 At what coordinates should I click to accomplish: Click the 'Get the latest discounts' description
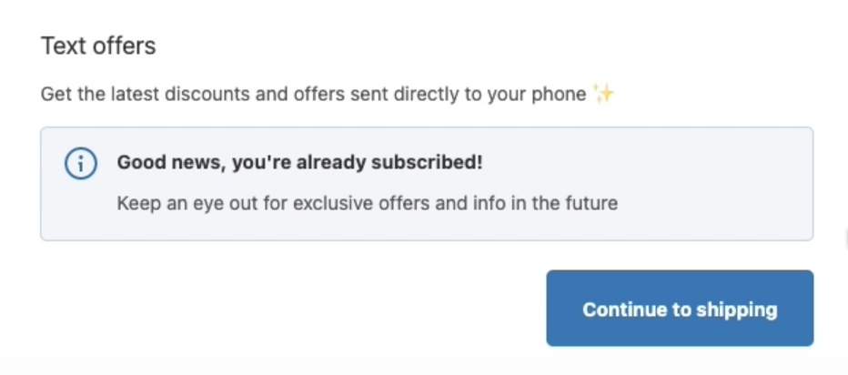tap(314, 94)
